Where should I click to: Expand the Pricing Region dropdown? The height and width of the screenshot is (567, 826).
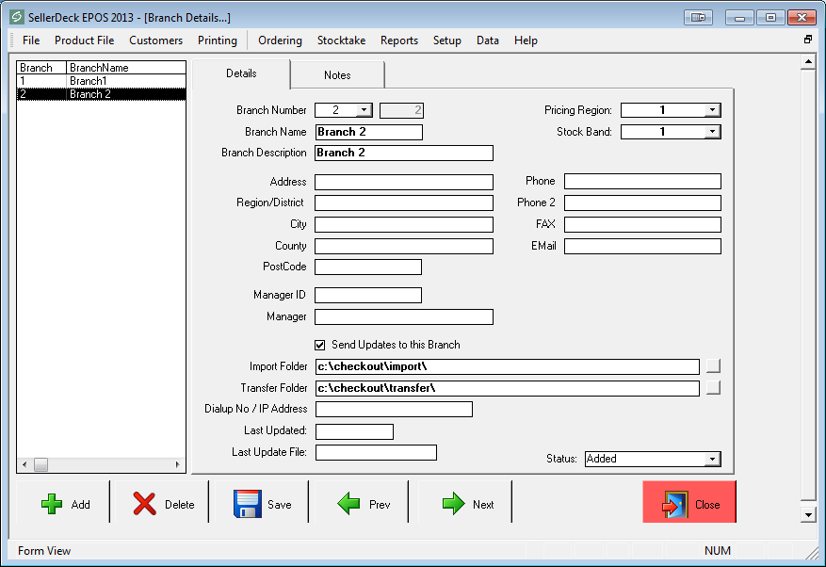point(712,110)
